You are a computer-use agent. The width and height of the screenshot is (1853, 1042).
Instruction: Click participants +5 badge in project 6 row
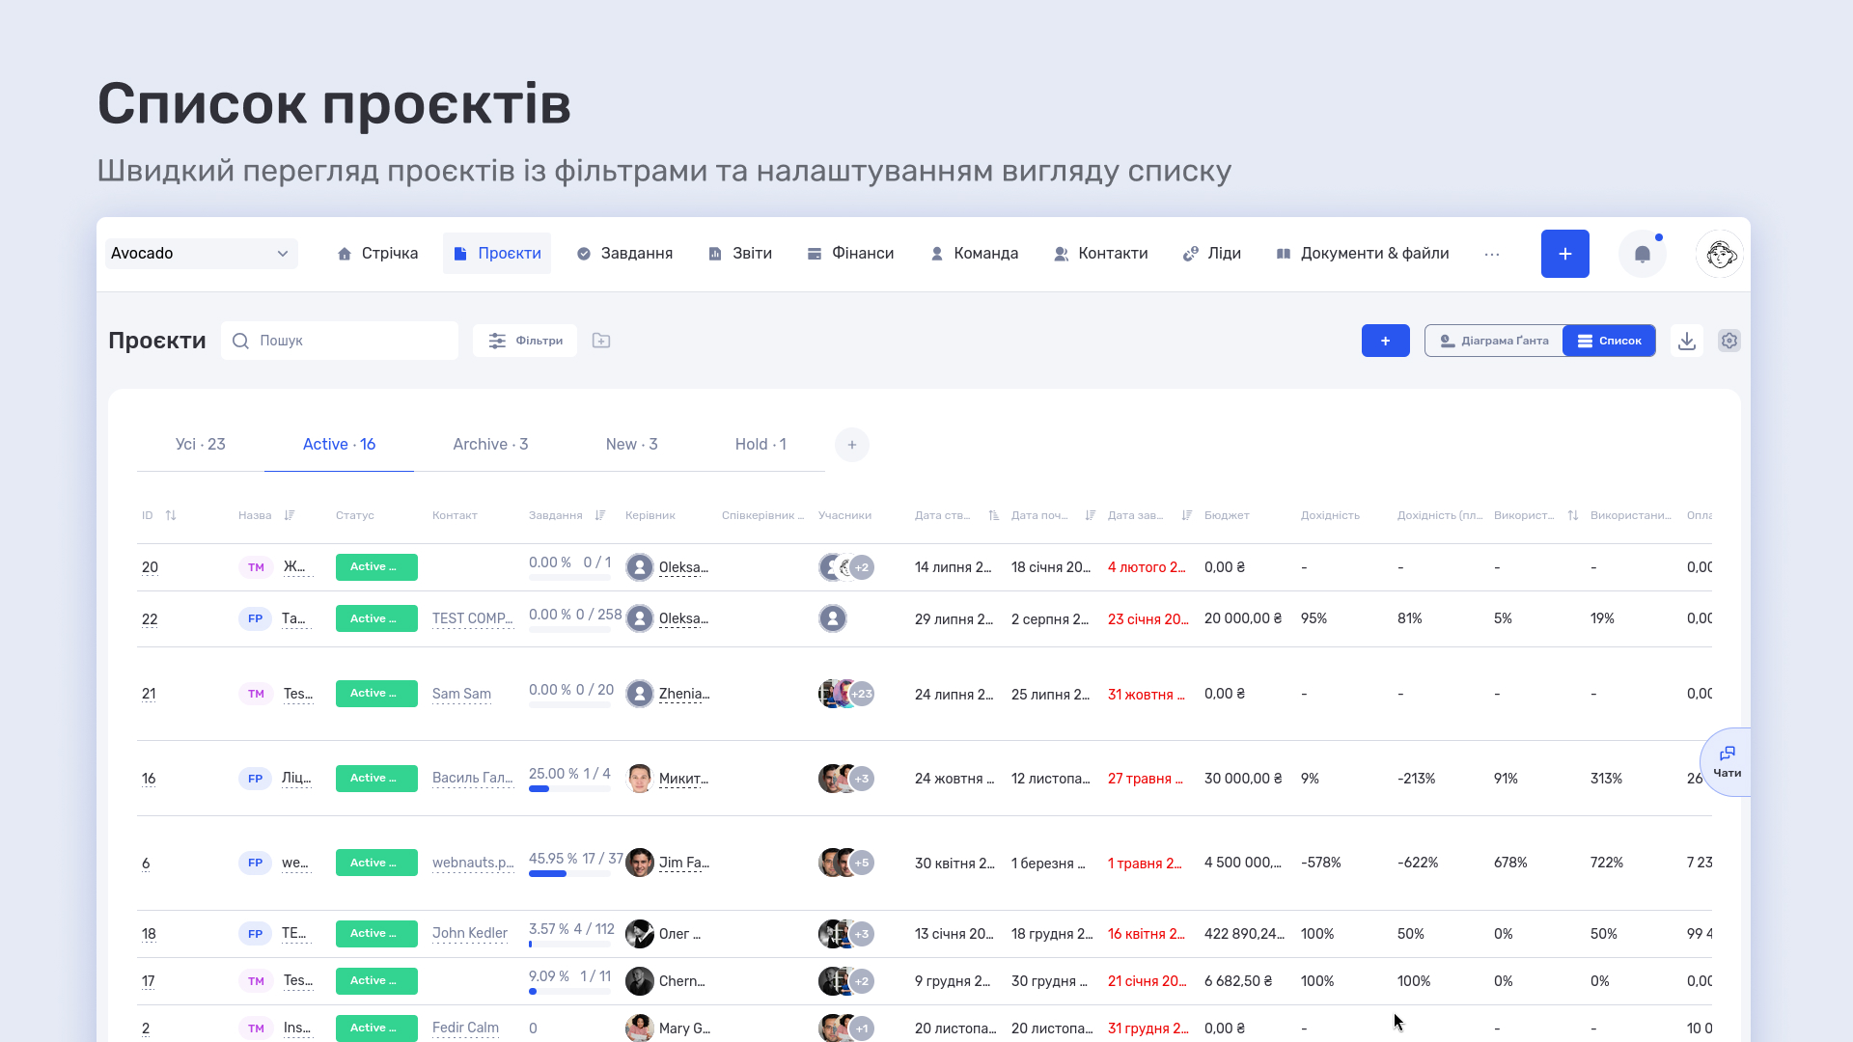pos(861,863)
